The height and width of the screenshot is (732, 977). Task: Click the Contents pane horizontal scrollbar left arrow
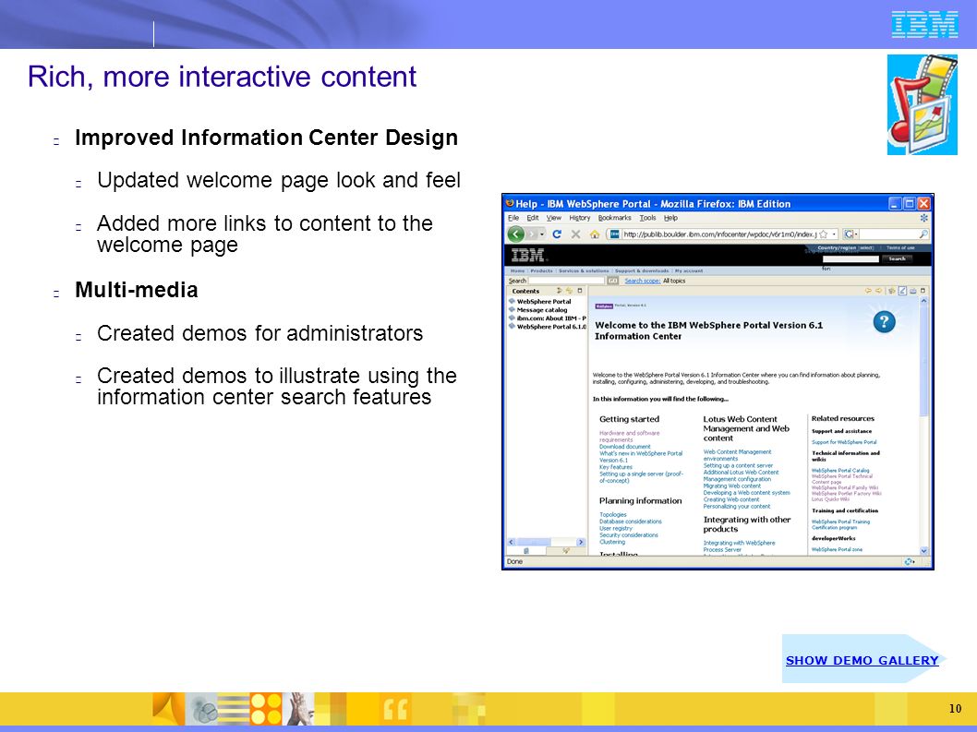coord(511,542)
